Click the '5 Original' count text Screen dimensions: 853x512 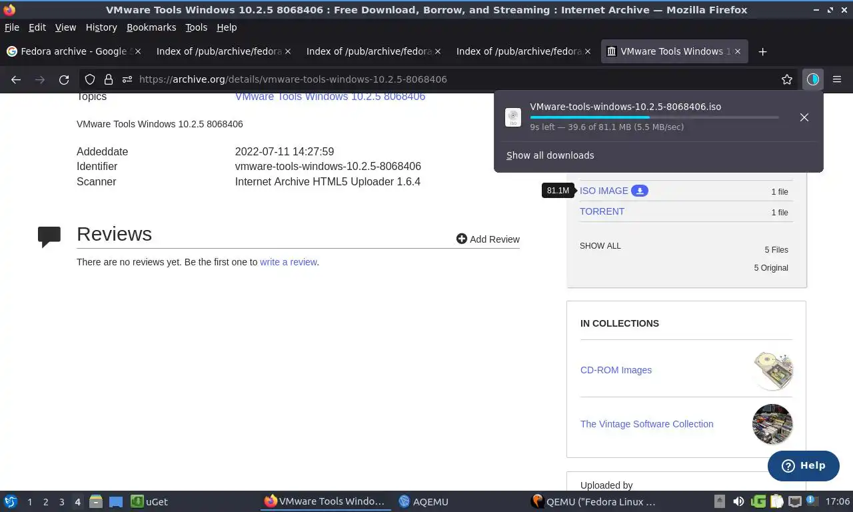771,268
